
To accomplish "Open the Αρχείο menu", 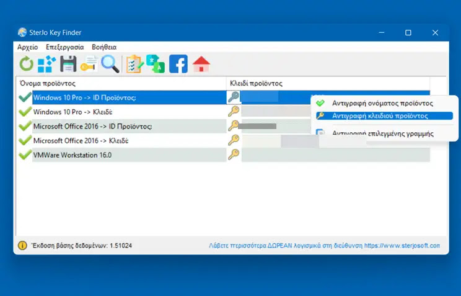I will [x=28, y=47].
